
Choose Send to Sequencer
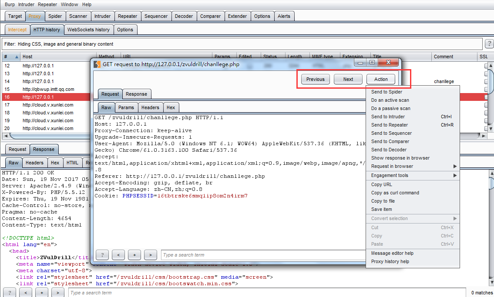pyautogui.click(x=413, y=133)
